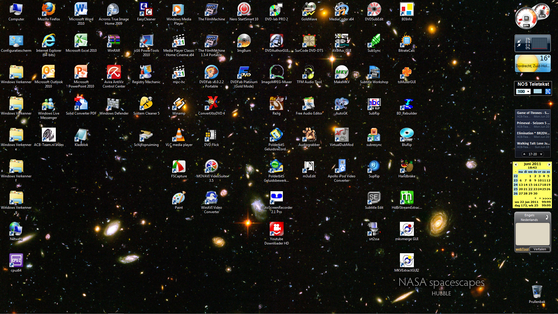Click the NOS Teletekst search magnifier button

pos(548,91)
